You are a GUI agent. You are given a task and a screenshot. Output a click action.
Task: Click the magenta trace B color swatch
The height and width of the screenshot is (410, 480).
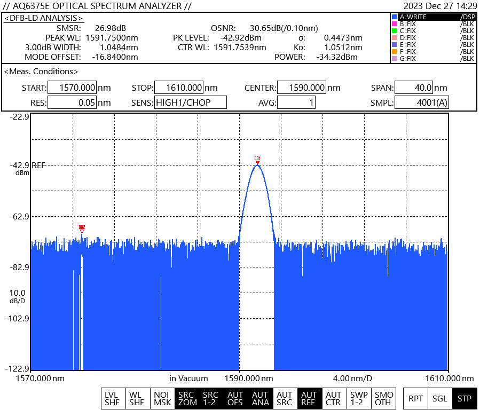pyautogui.click(x=395, y=24)
